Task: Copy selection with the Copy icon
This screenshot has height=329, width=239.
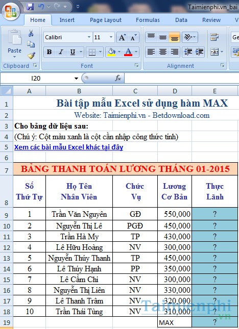Action: [31, 44]
